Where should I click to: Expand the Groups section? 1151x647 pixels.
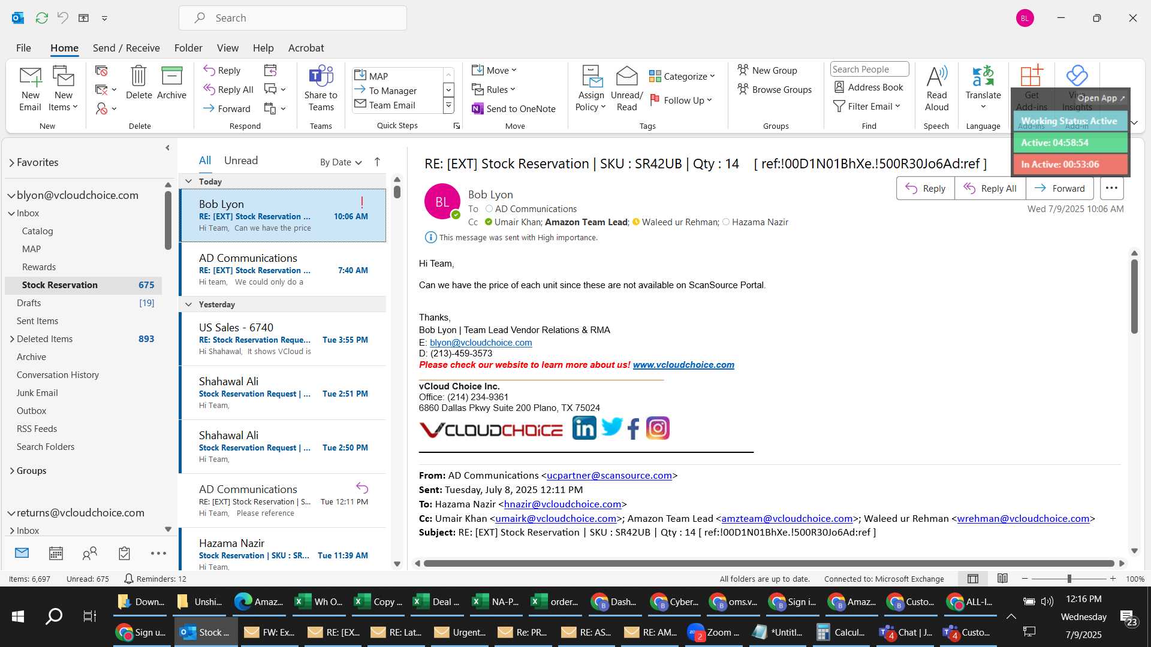(x=12, y=471)
